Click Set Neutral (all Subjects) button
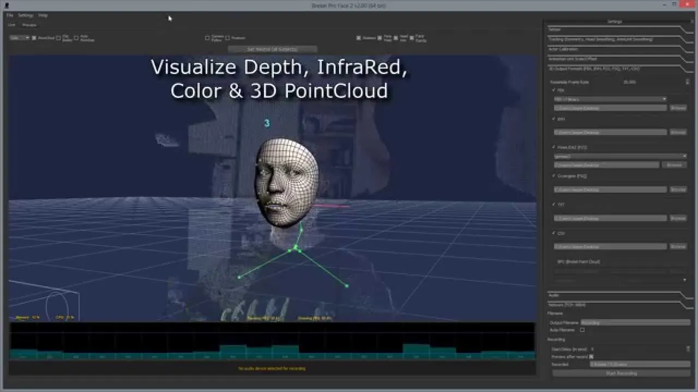698x392 pixels. pos(272,49)
